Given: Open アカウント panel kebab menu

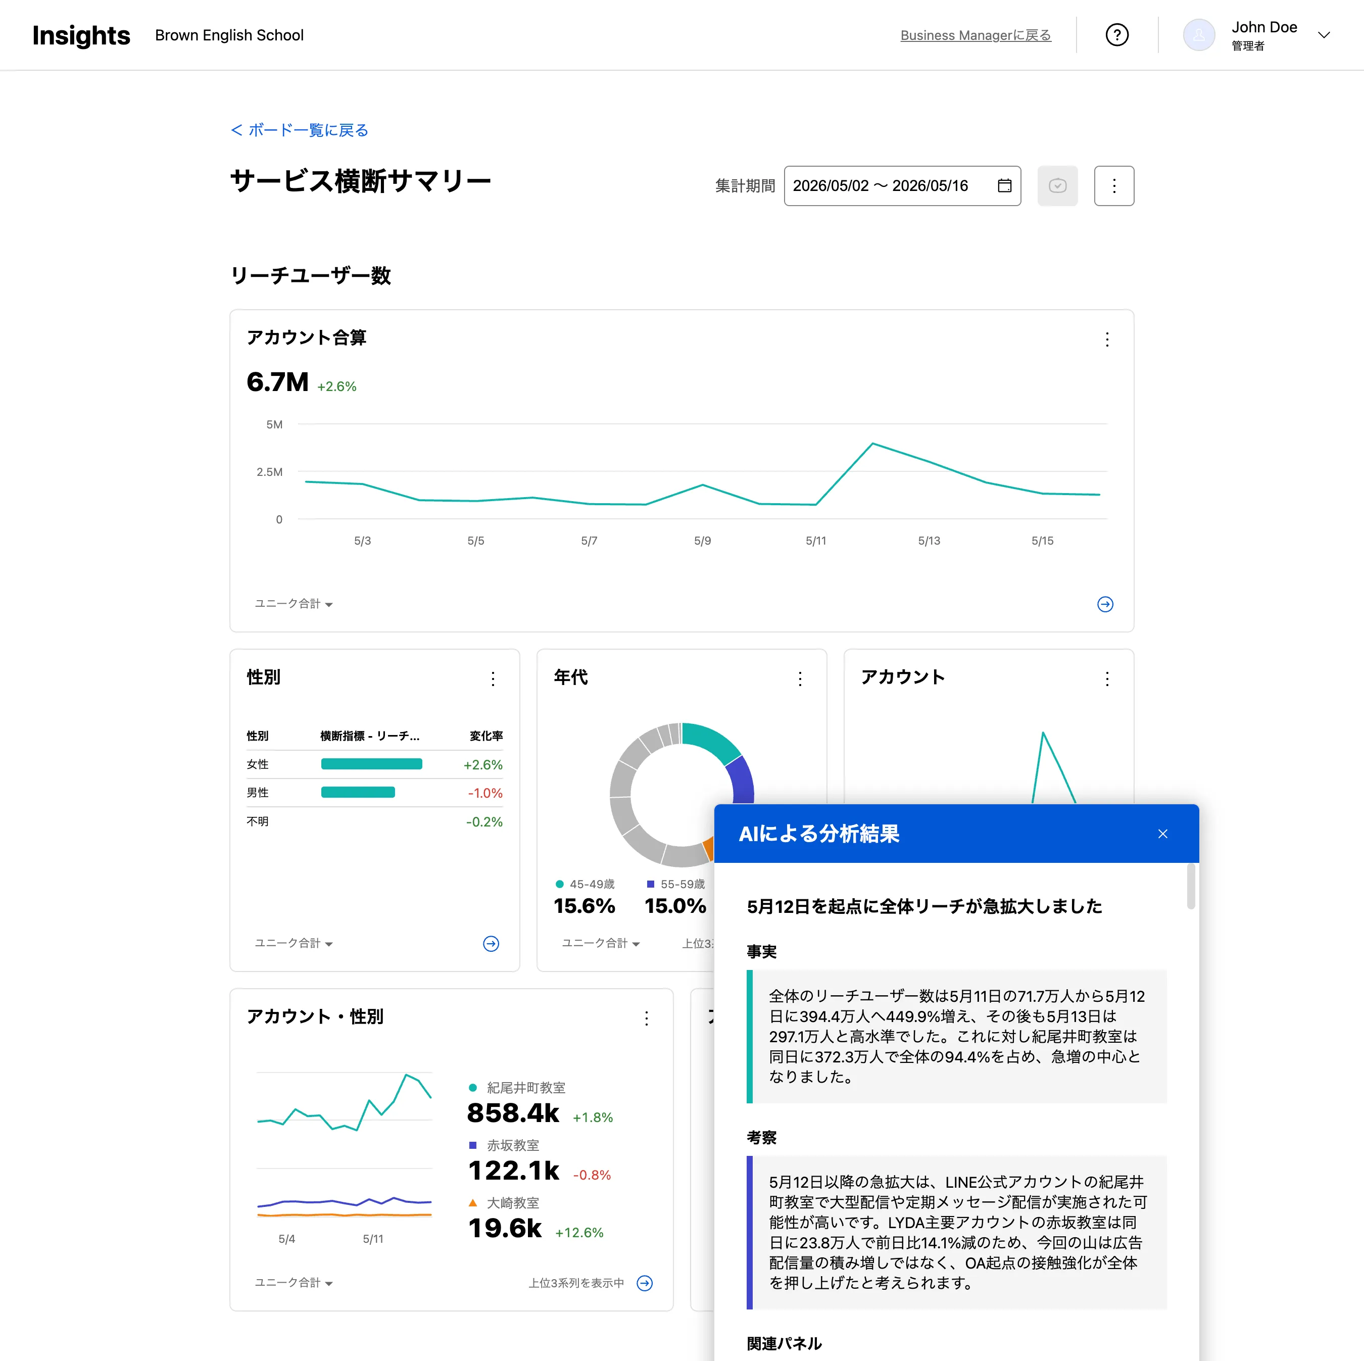Looking at the screenshot, I should click(x=1107, y=678).
